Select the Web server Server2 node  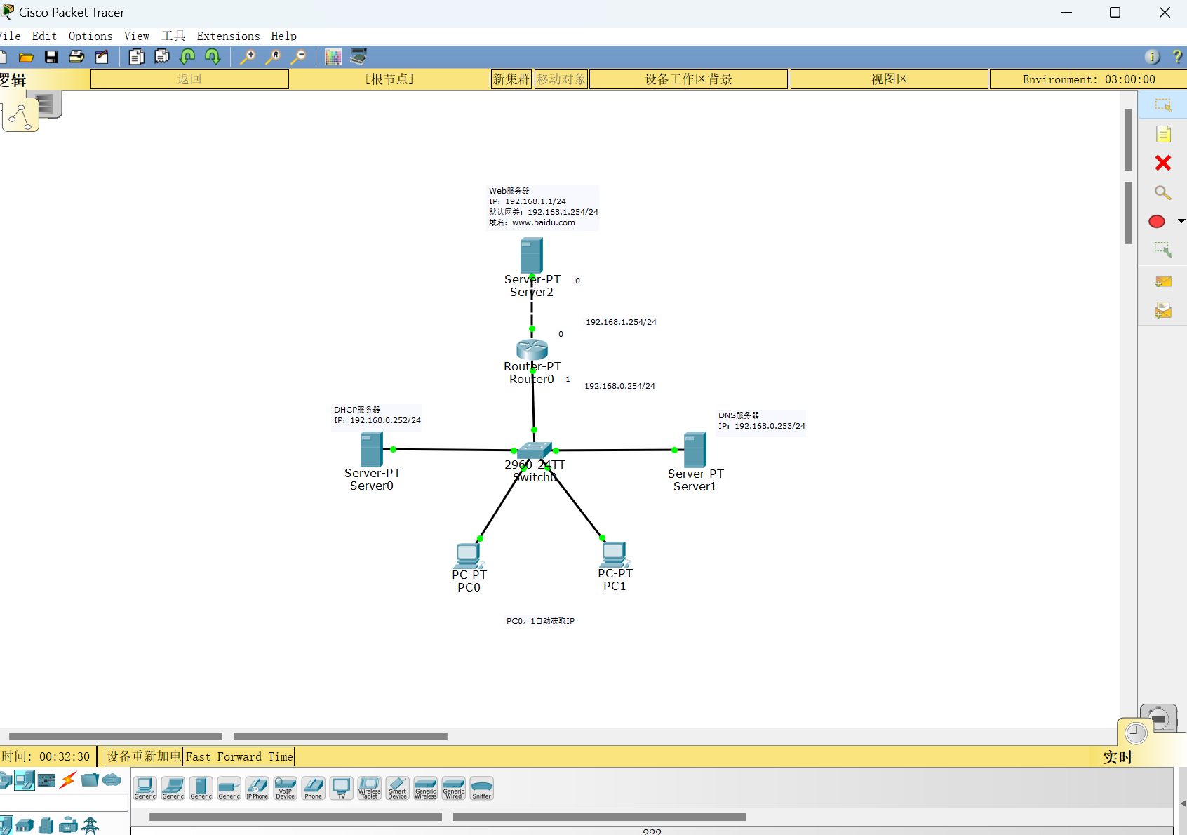[x=531, y=255]
